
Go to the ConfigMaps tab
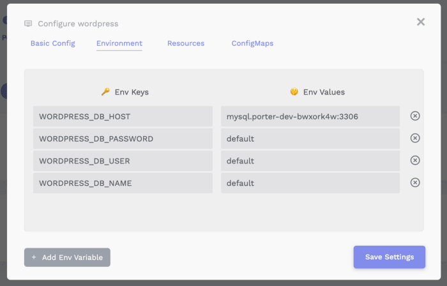tap(252, 43)
